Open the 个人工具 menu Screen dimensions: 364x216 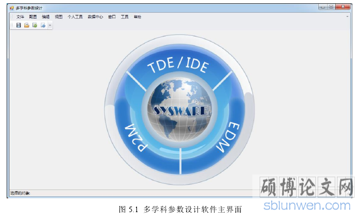pos(75,17)
